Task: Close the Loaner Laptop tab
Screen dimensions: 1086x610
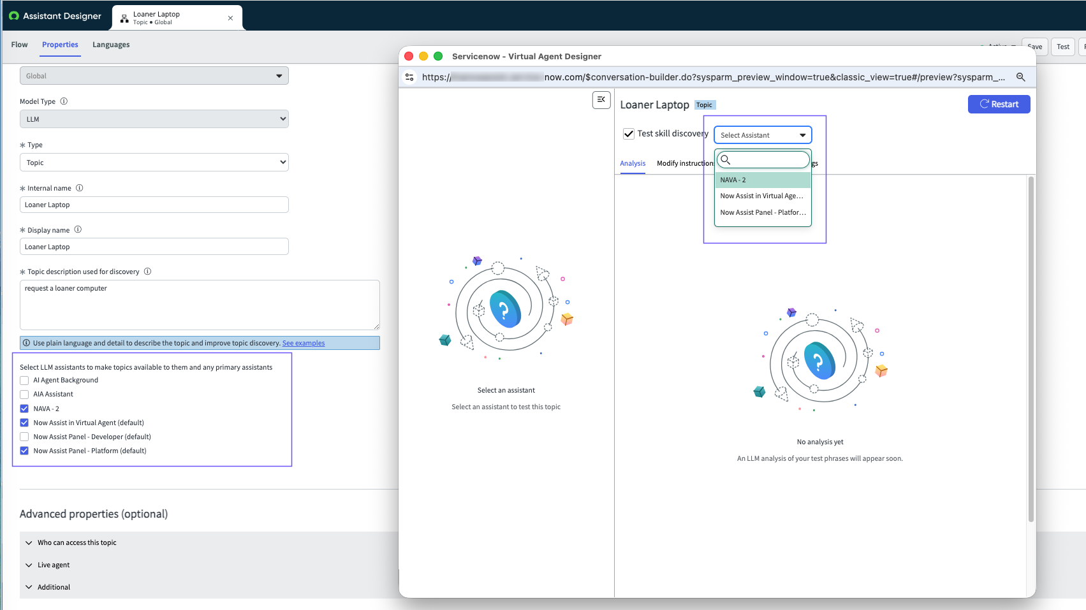Action: tap(230, 18)
